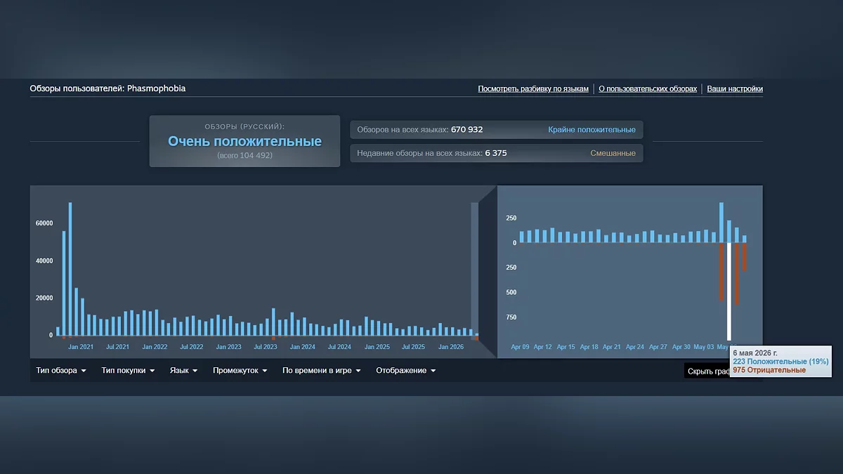Viewport: 843px width, 474px height.
Task: Click the 670 932 total reviews count
Action: tap(466, 130)
